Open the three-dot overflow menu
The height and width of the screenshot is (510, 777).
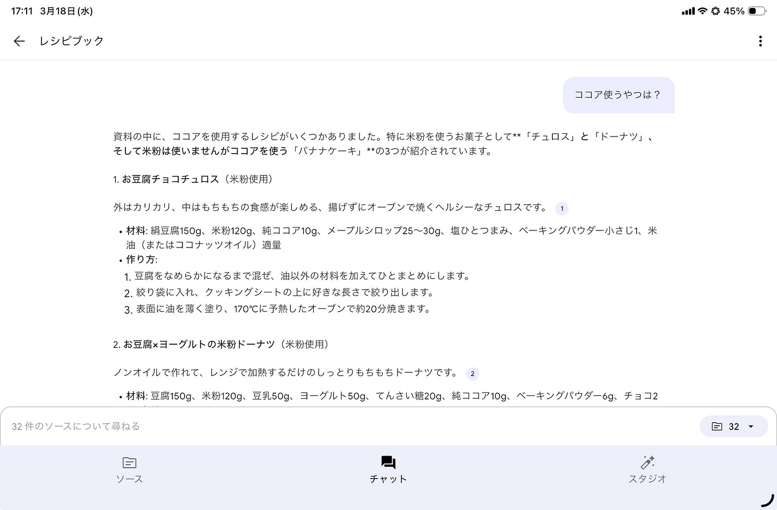click(760, 41)
